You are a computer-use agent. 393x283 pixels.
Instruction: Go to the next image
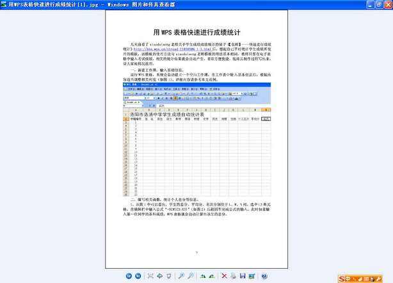pos(138,276)
